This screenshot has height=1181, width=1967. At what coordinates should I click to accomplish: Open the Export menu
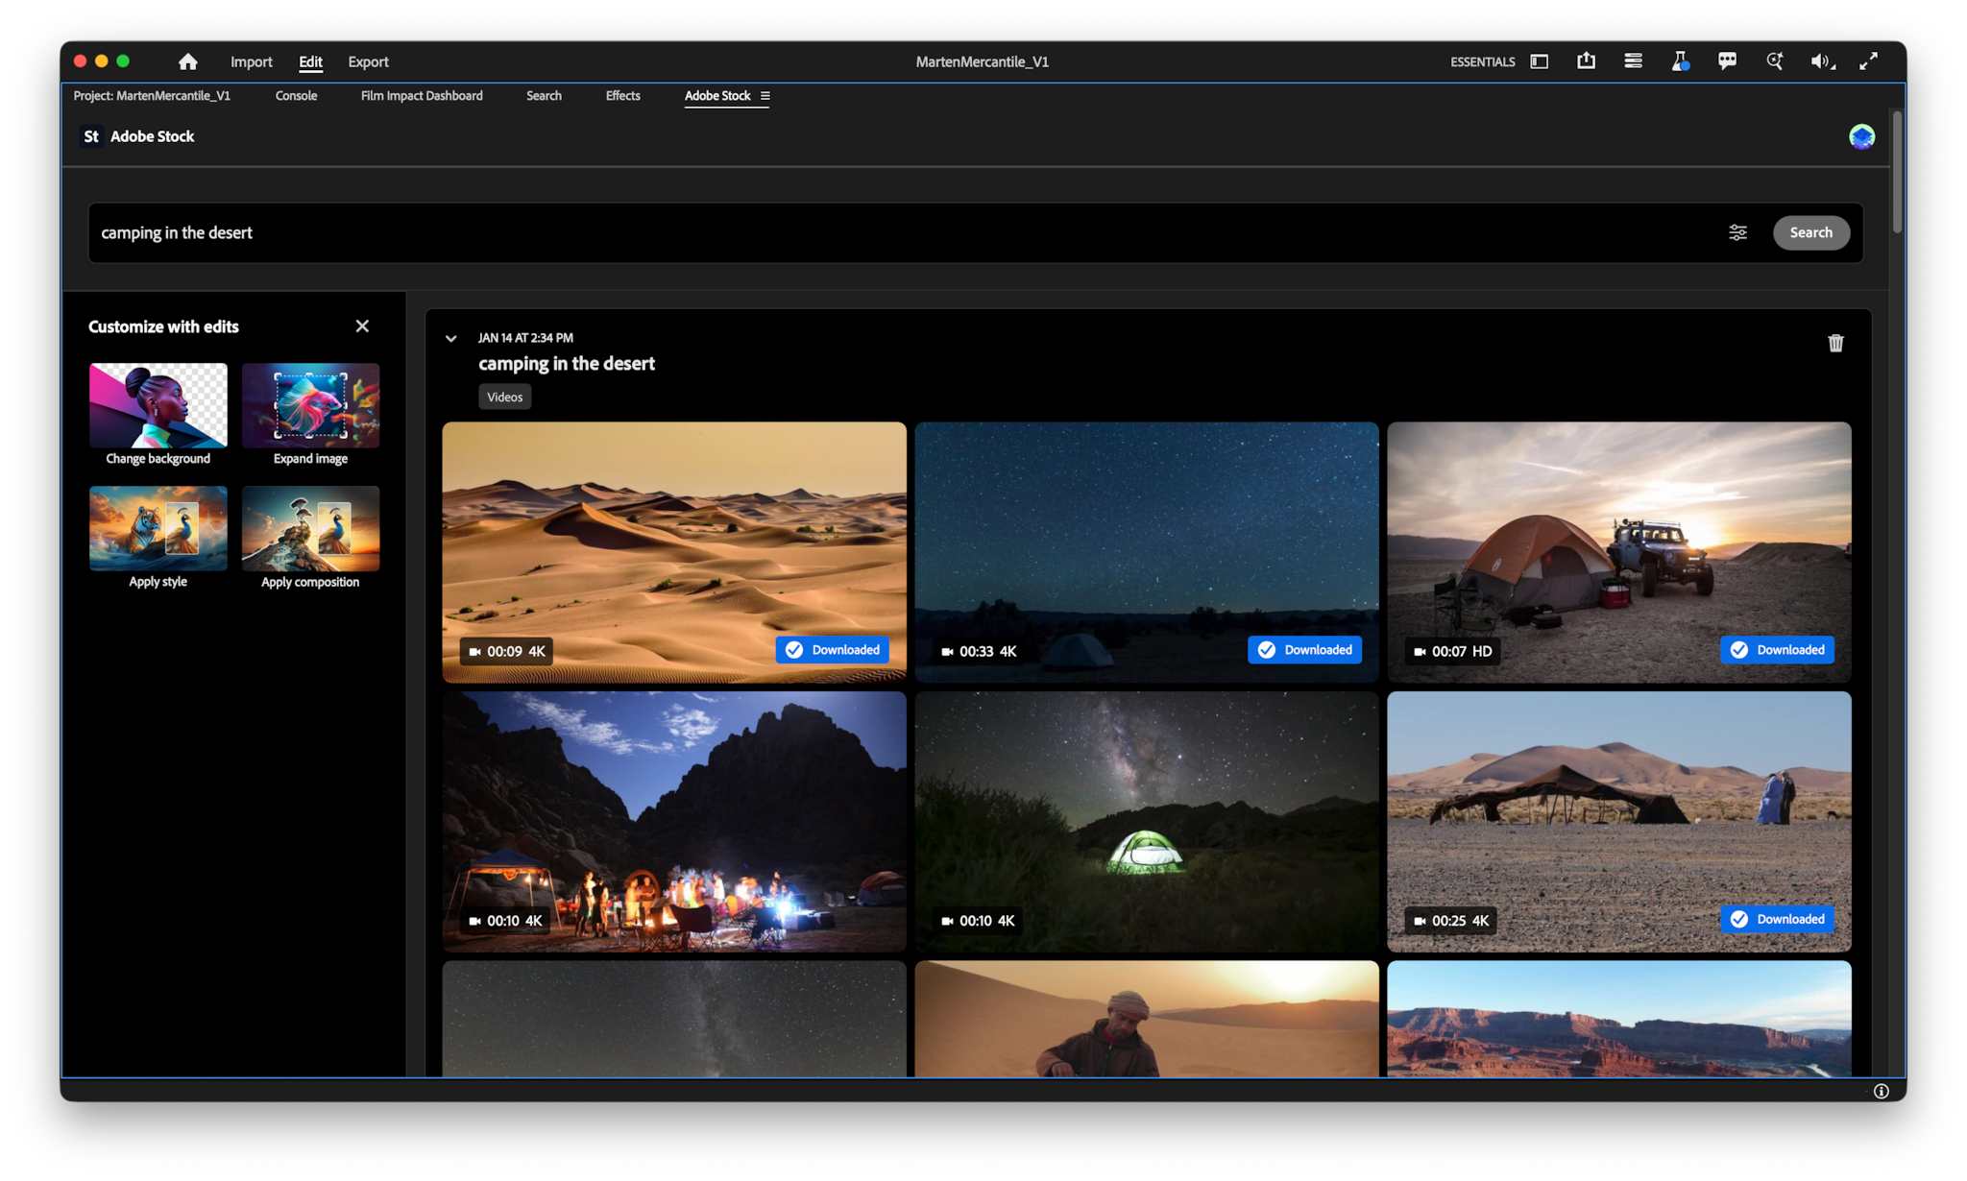point(368,61)
